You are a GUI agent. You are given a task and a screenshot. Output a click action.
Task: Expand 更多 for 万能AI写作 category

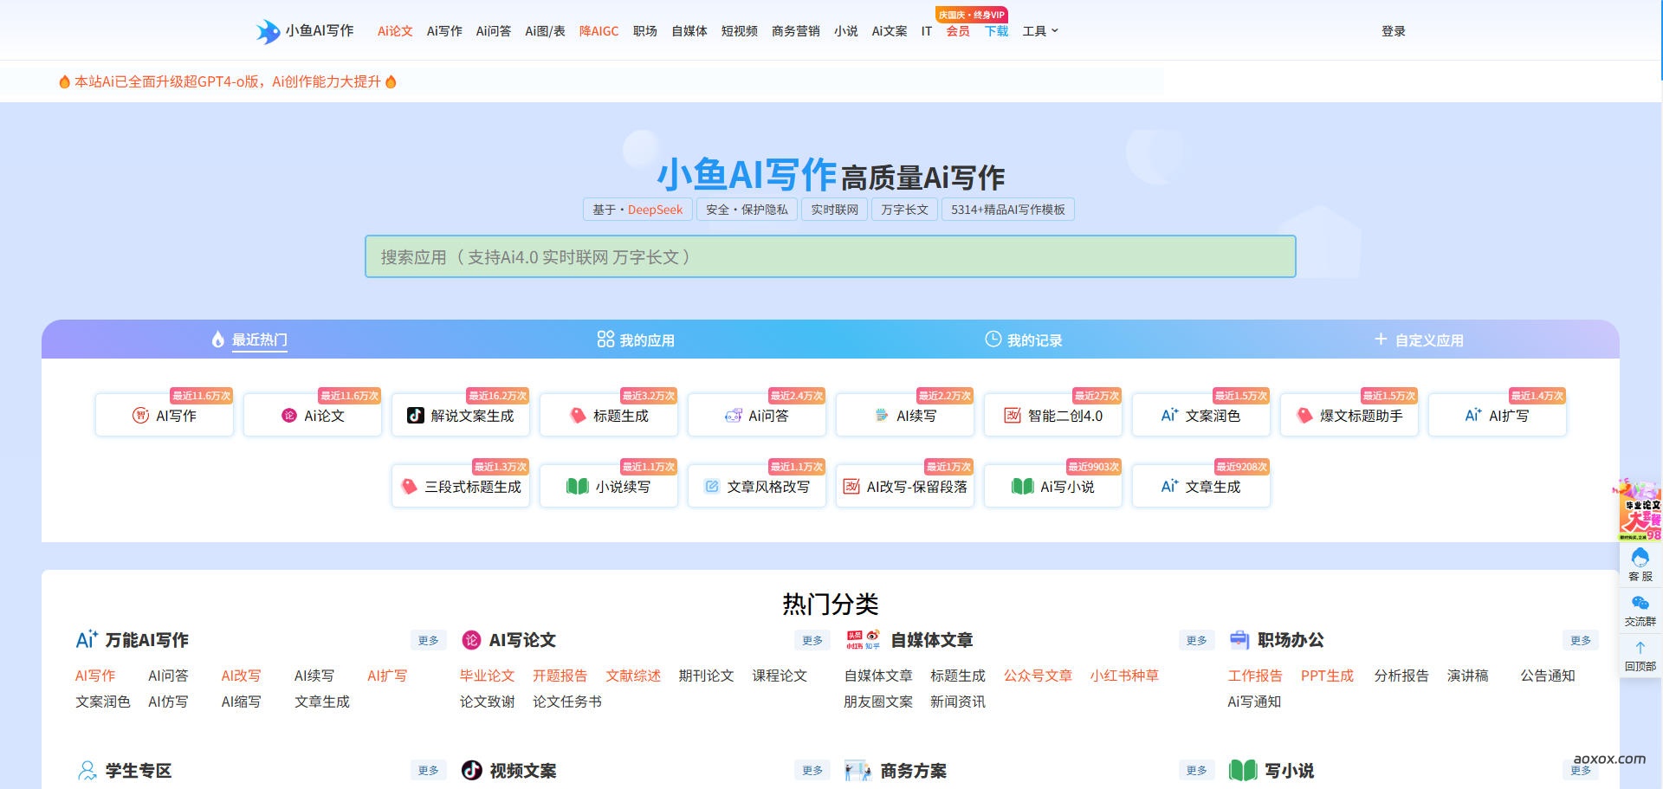(x=428, y=641)
